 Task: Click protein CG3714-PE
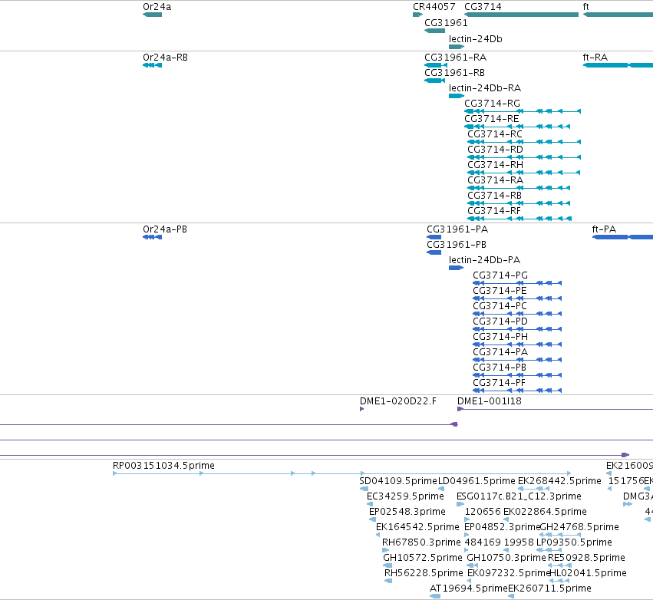tap(517, 298)
